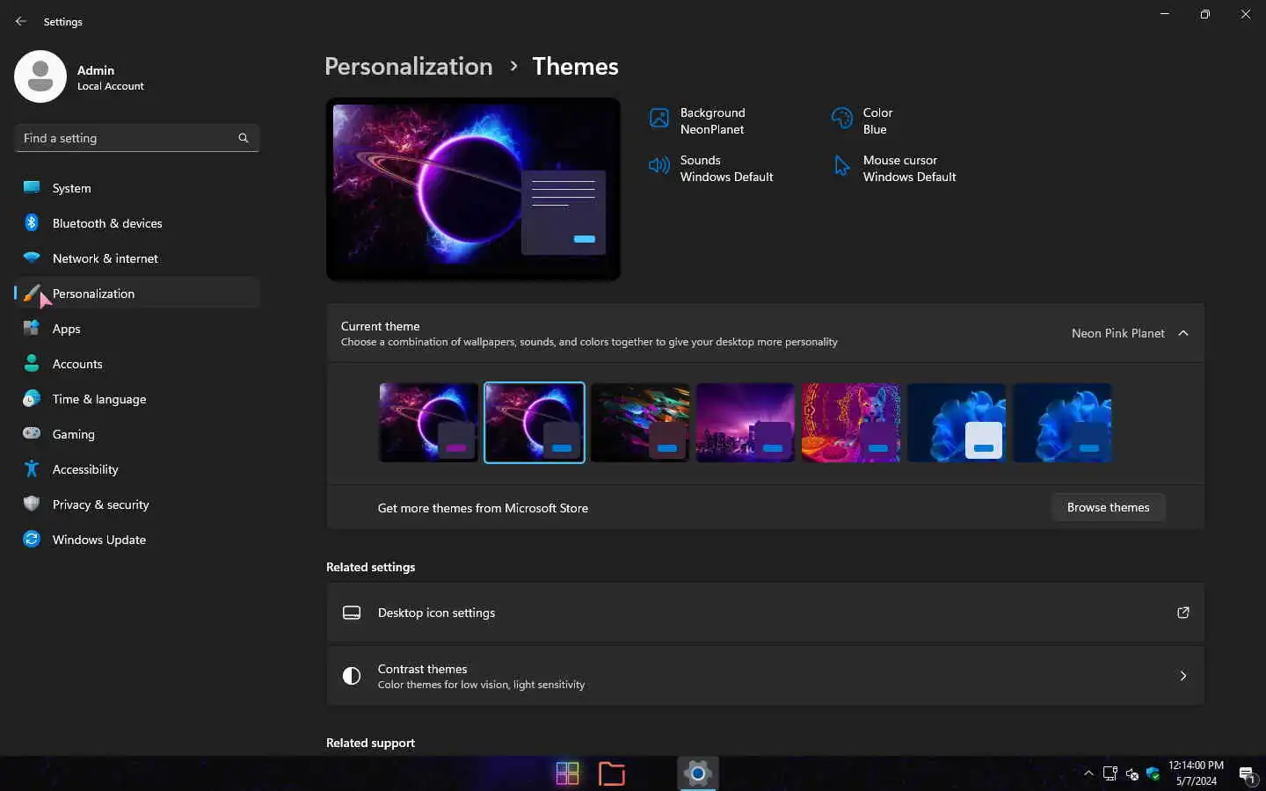This screenshot has height=791, width=1266.
Task: Click the external link icon for Desktop icon settings
Action: 1183,613
